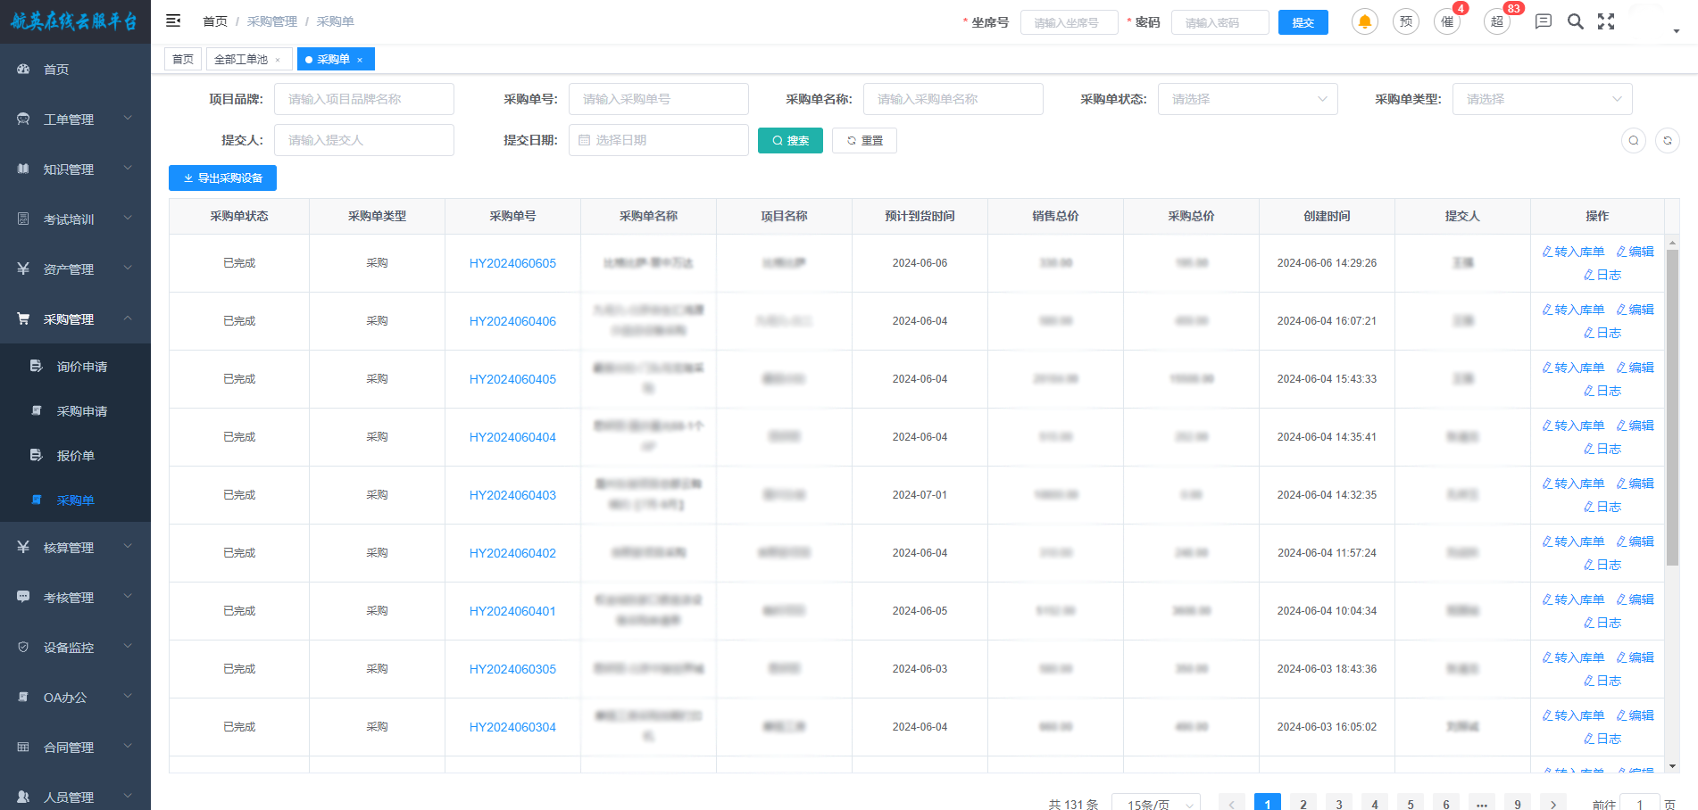Click the 提交日期 date picker field

point(658,140)
